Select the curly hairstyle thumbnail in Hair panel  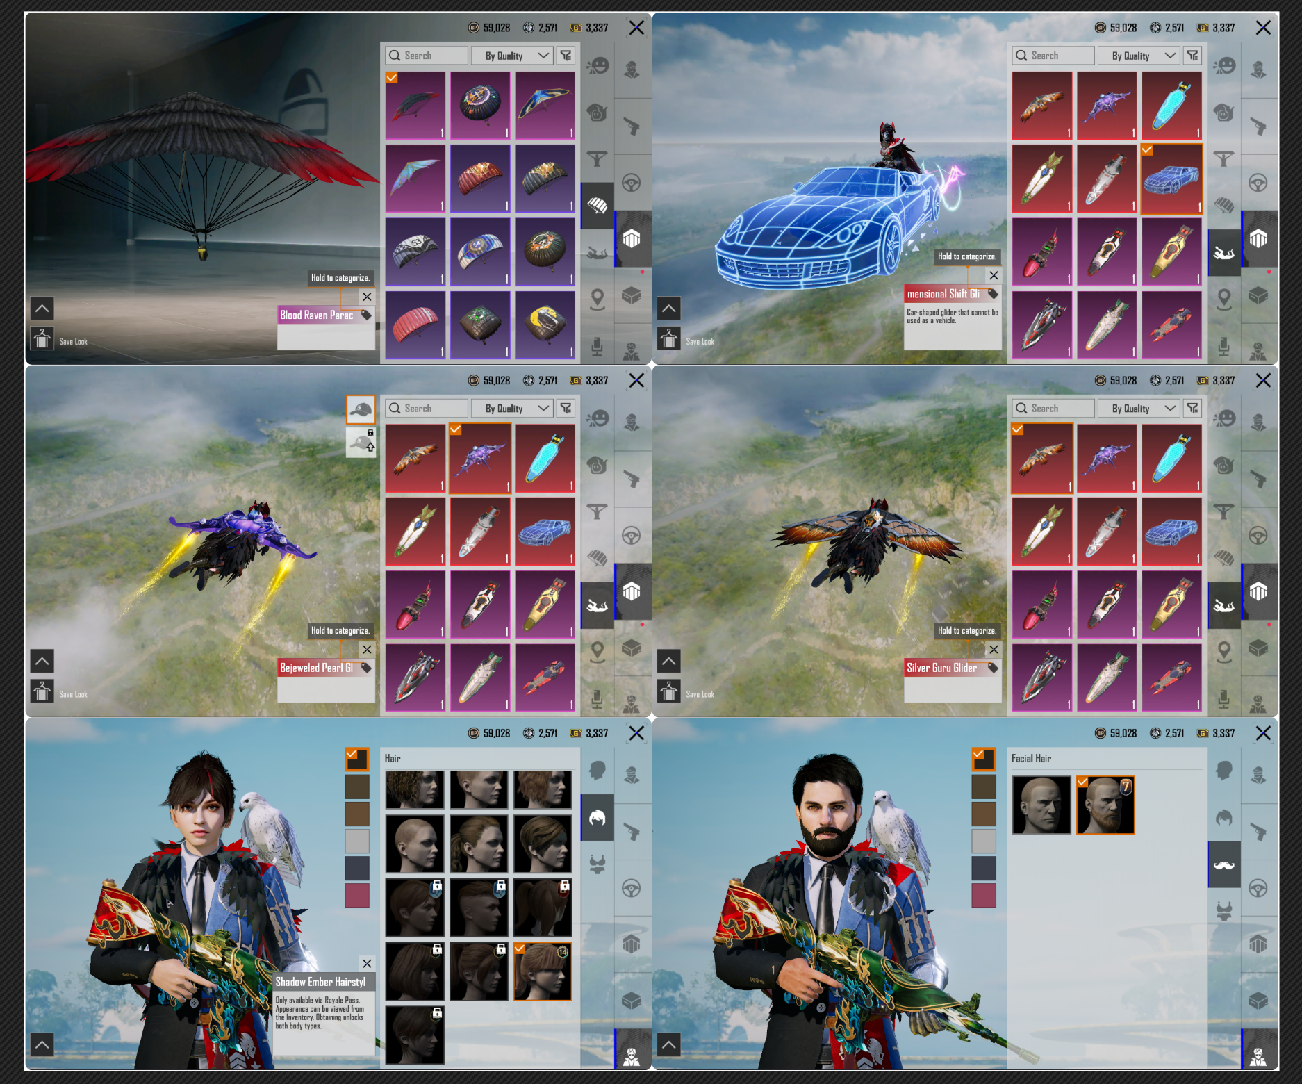[x=415, y=789]
